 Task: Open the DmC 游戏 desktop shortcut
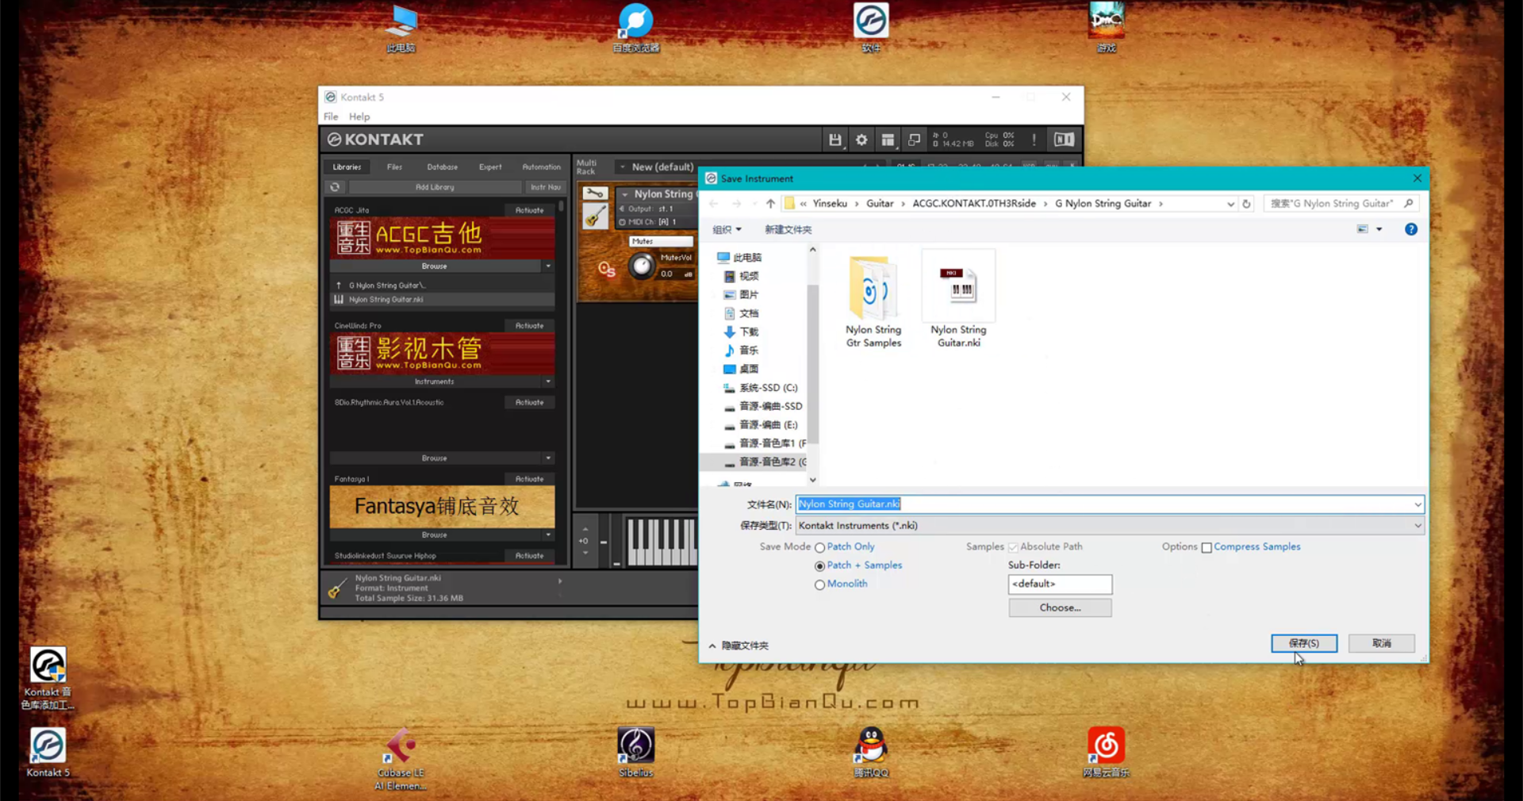(x=1106, y=29)
